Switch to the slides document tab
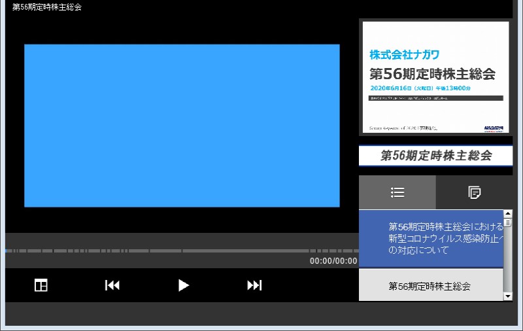 (474, 192)
